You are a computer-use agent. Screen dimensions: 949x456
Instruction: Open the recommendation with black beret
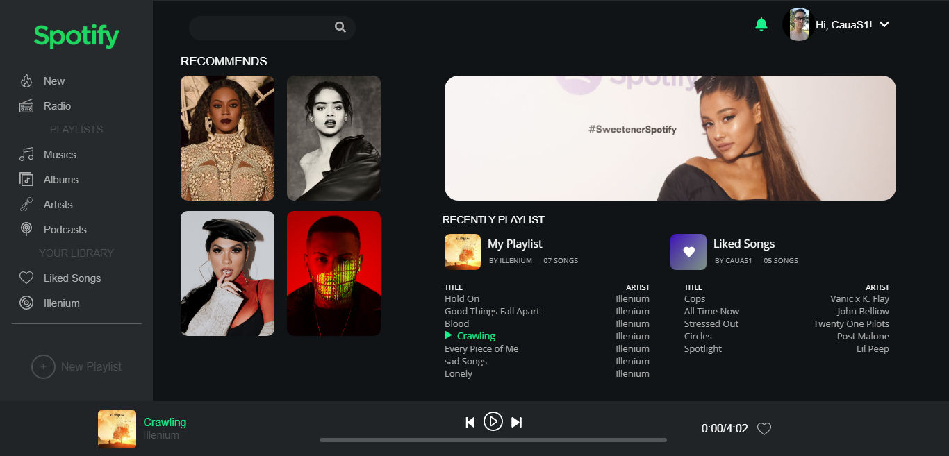coord(227,273)
